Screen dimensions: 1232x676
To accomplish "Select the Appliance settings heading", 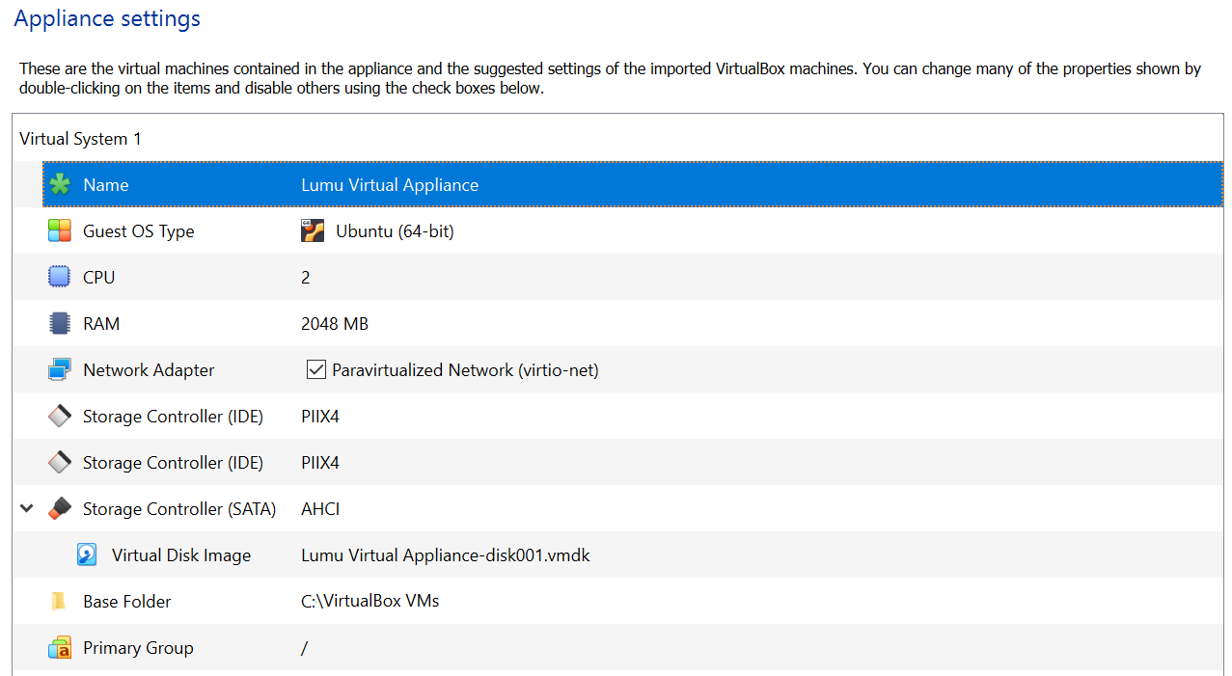I will click(106, 17).
